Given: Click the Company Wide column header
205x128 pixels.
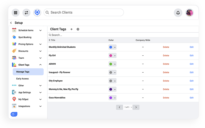Looking at the screenshot, I should [x=143, y=40].
